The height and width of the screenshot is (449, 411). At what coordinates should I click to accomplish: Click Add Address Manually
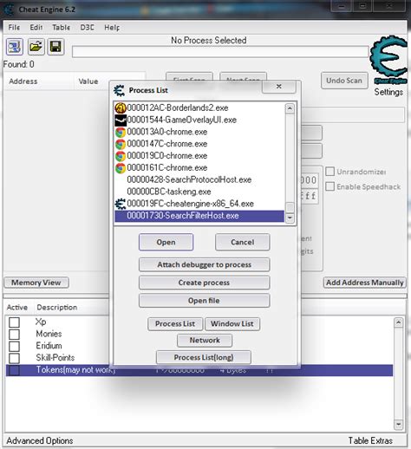click(x=365, y=283)
